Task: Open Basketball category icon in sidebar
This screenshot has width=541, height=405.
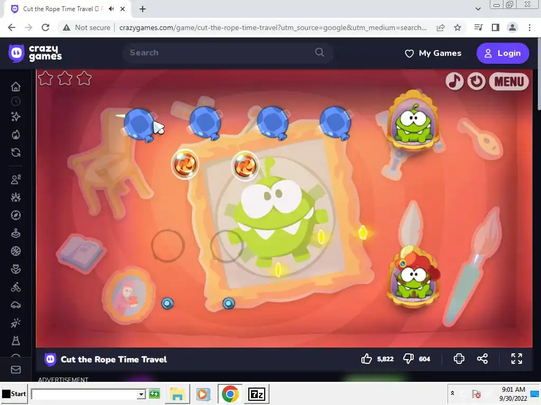Action: click(16, 251)
